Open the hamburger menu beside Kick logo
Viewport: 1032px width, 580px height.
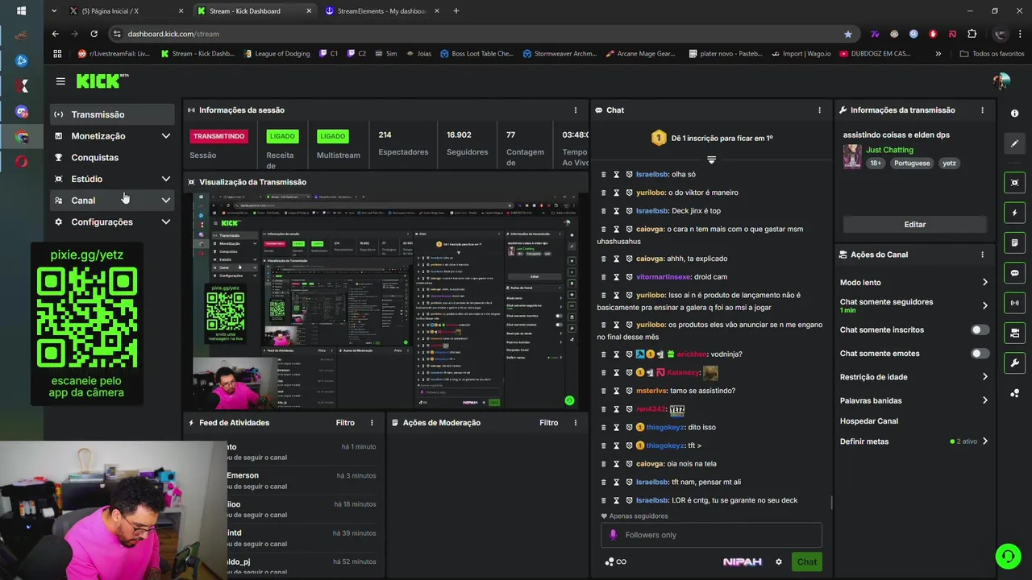pos(60,81)
